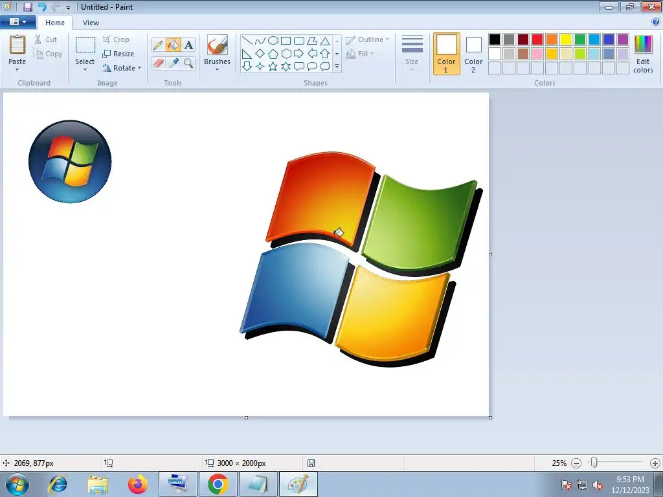Pick the green color swatch

(580, 39)
